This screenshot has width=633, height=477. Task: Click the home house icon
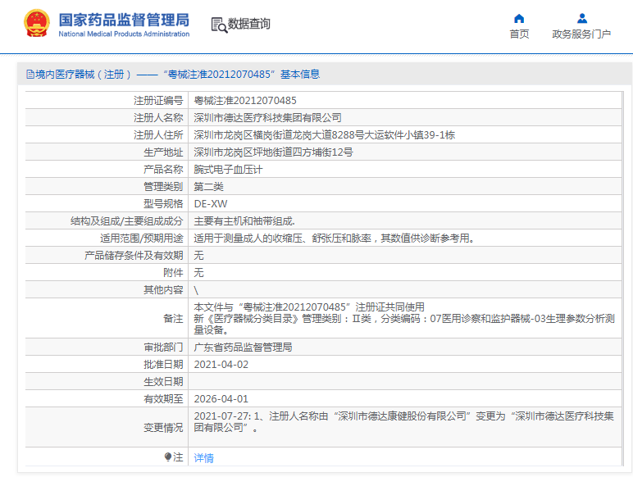519,18
